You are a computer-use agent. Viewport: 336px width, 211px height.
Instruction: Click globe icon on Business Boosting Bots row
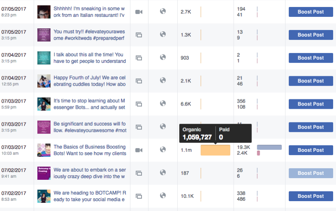click(x=163, y=149)
